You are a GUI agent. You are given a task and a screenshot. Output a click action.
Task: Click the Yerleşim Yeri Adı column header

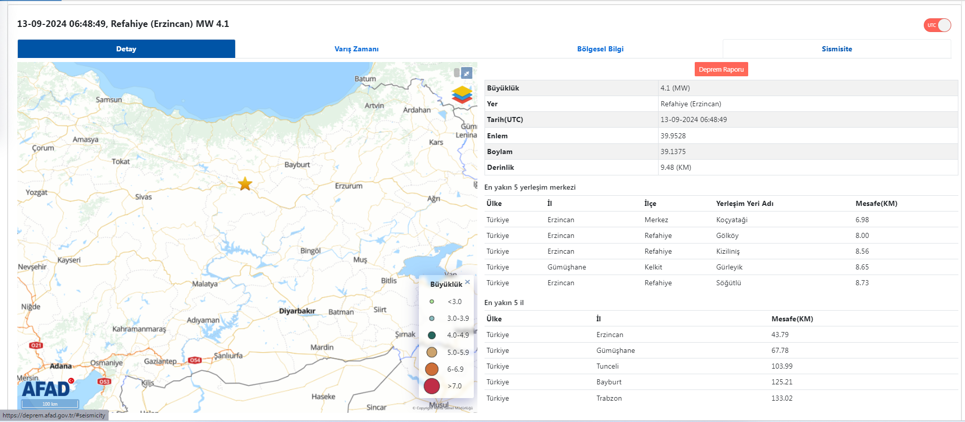click(745, 203)
